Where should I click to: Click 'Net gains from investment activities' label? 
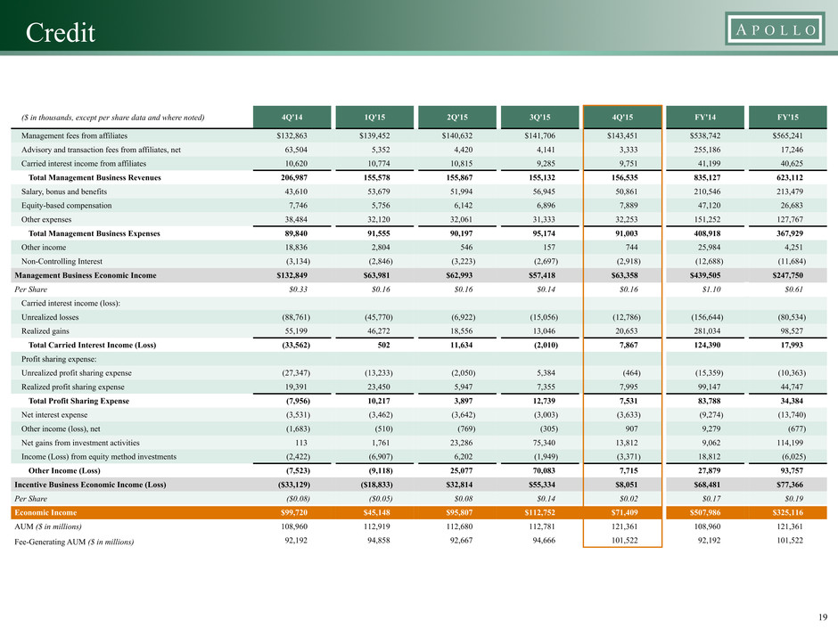pyautogui.click(x=80, y=443)
